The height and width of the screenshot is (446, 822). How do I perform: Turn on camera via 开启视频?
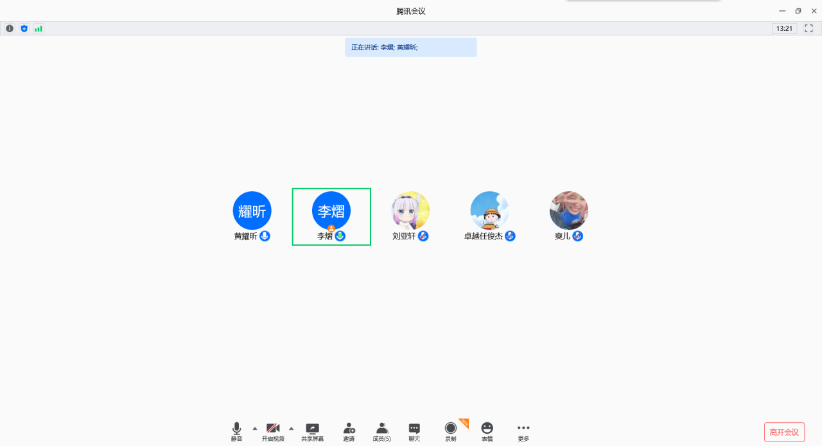pyautogui.click(x=273, y=431)
